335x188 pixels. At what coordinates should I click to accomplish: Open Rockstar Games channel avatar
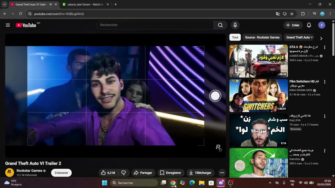pyautogui.click(x=9, y=173)
